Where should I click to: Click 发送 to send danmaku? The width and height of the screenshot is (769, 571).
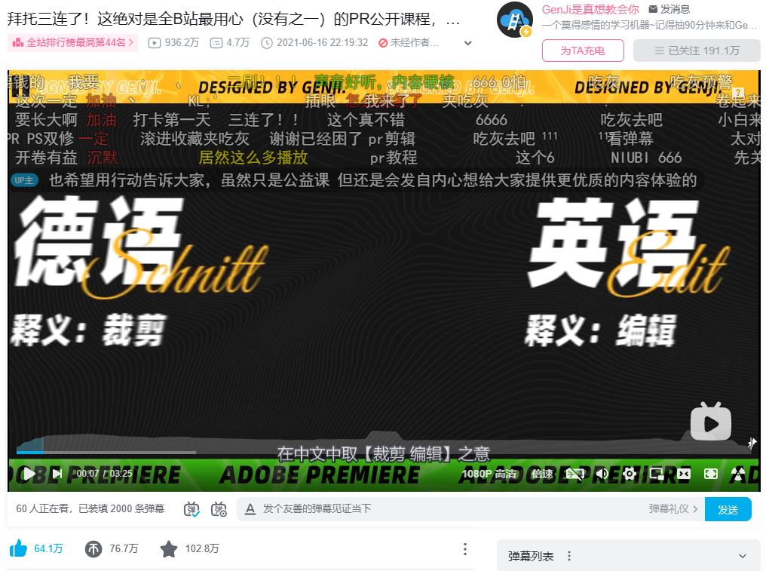click(x=728, y=509)
